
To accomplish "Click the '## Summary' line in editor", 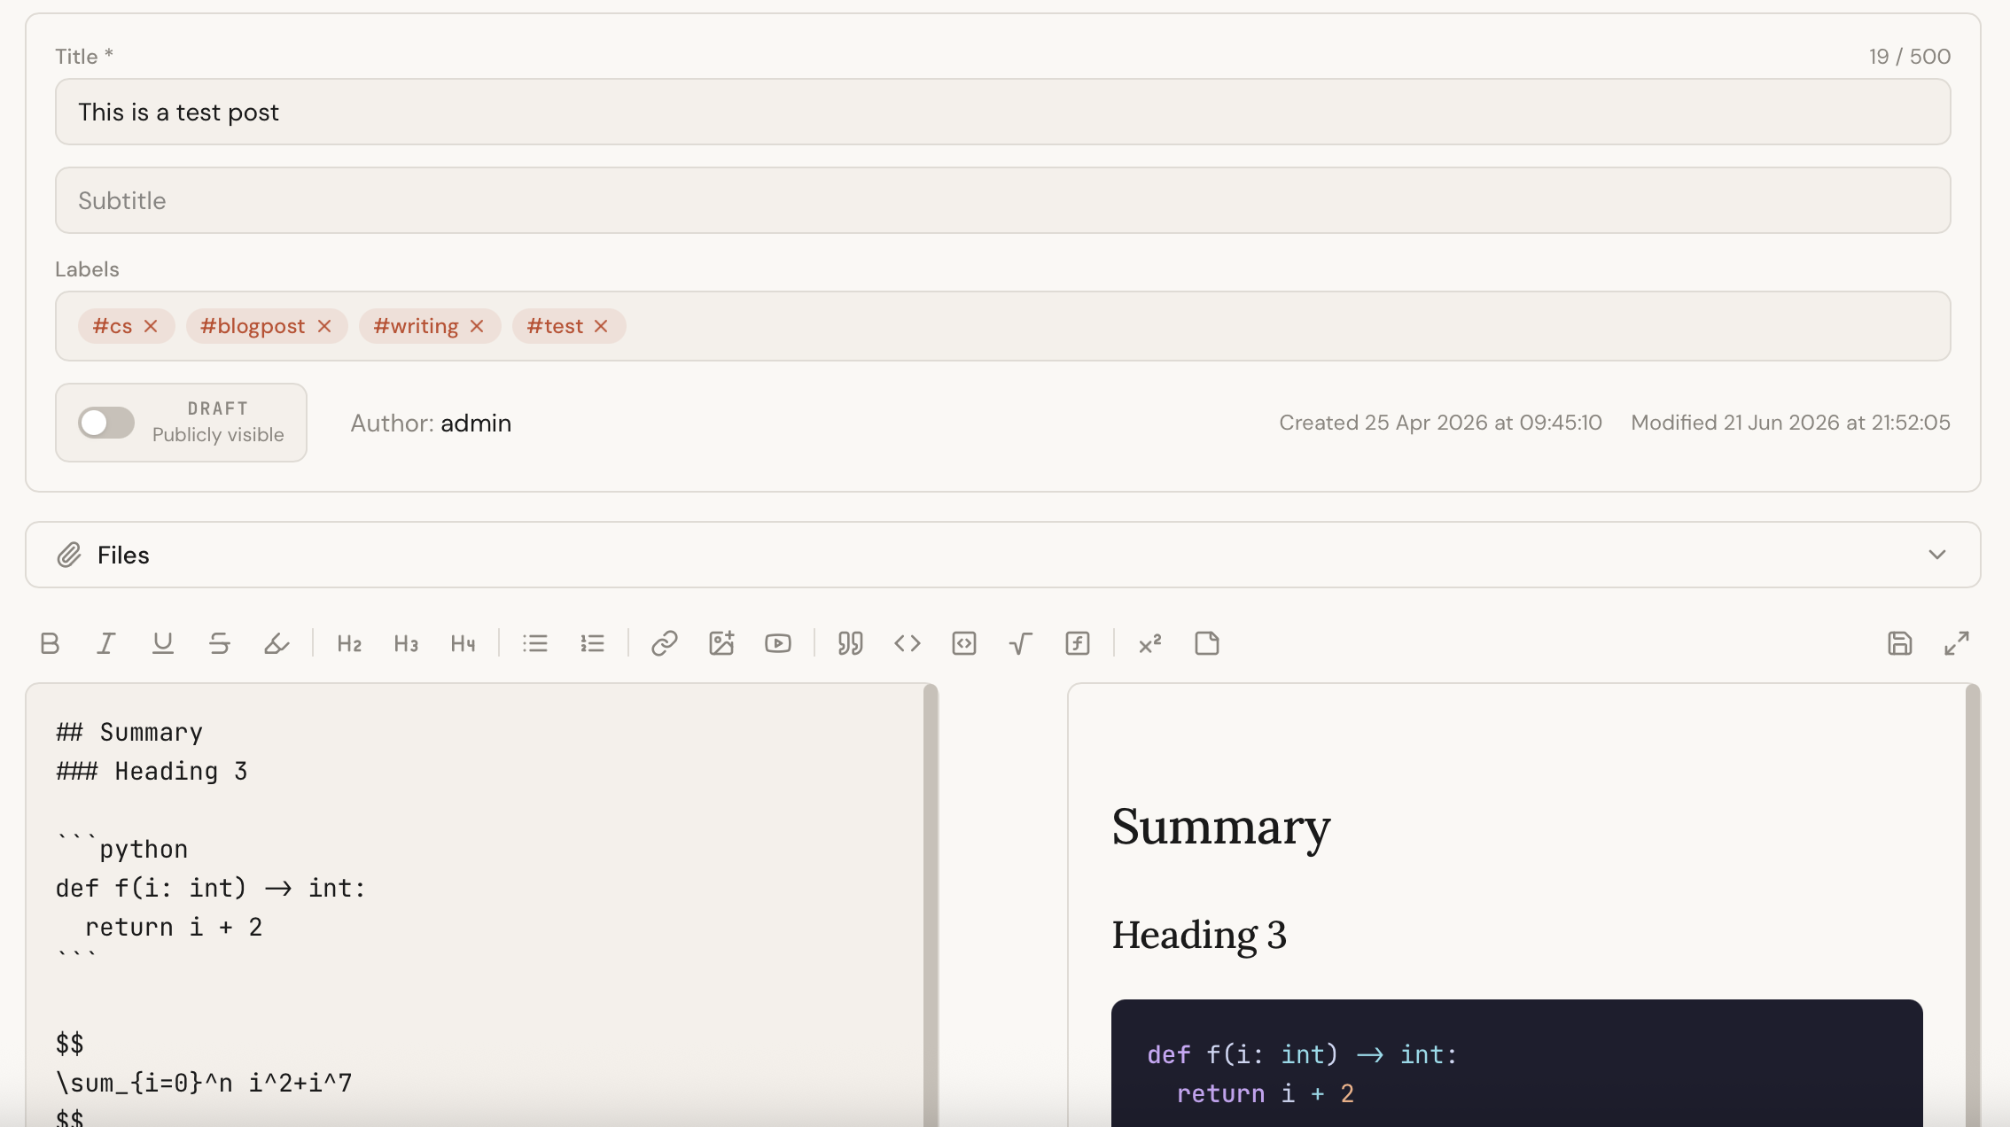I will pos(129,732).
